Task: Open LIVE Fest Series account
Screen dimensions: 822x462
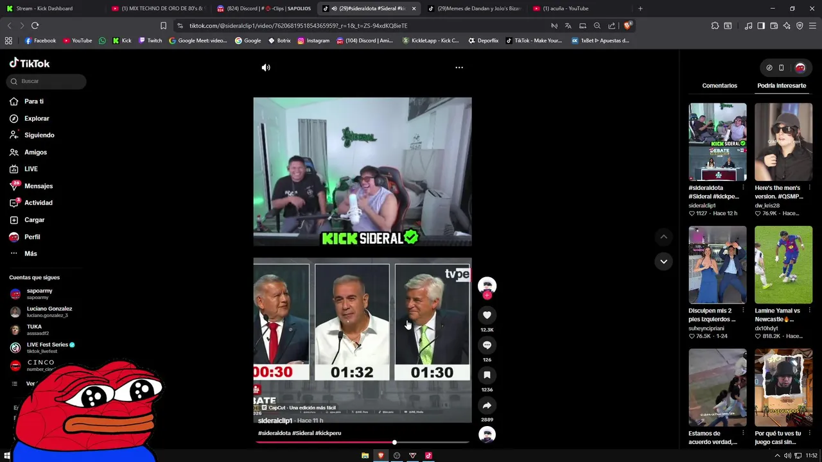Action: [x=44, y=348]
